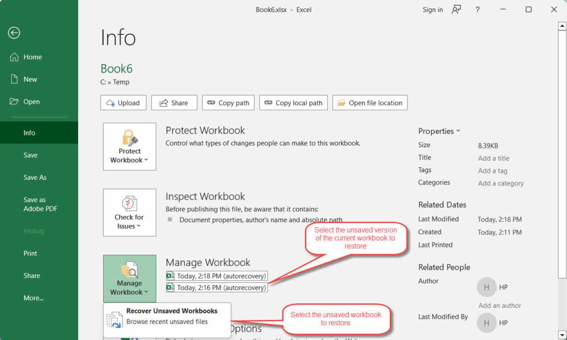Click the scrollbar up arrow
This screenshot has height=340, width=567.
[x=562, y=26]
